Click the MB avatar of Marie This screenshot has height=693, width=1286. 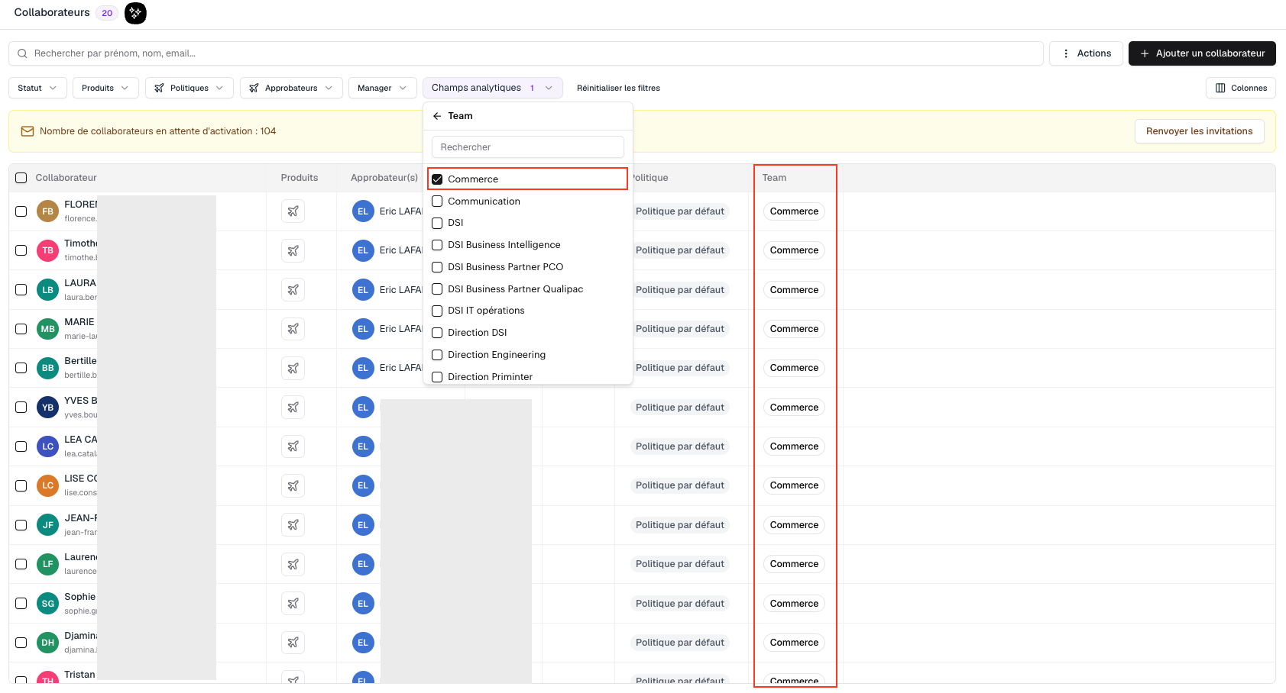coord(48,329)
